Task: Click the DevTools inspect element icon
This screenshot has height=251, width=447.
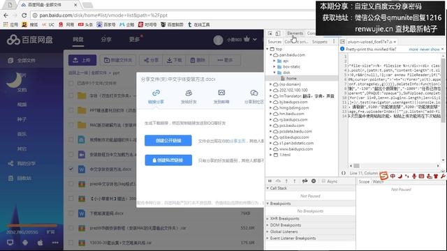Action: coord(270,33)
